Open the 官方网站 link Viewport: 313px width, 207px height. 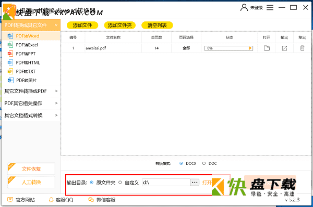25,200
